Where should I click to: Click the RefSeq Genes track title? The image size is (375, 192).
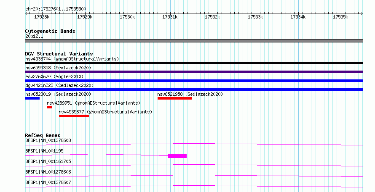point(43,135)
